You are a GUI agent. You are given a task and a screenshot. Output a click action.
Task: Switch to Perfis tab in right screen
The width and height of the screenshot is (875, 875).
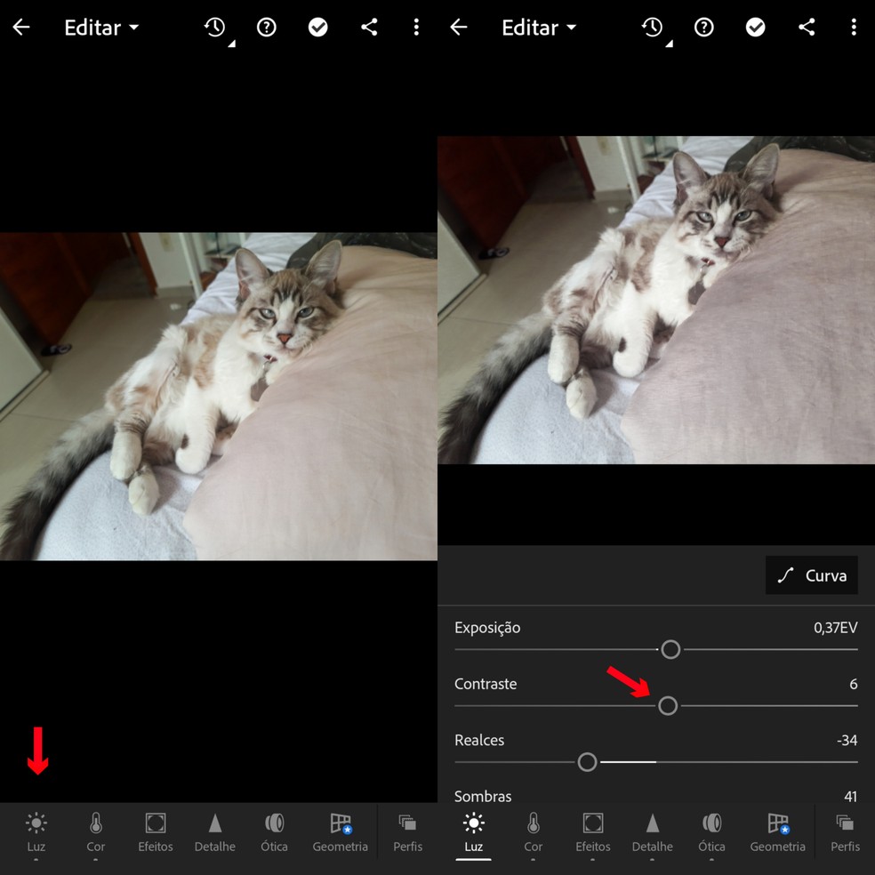coord(846,832)
